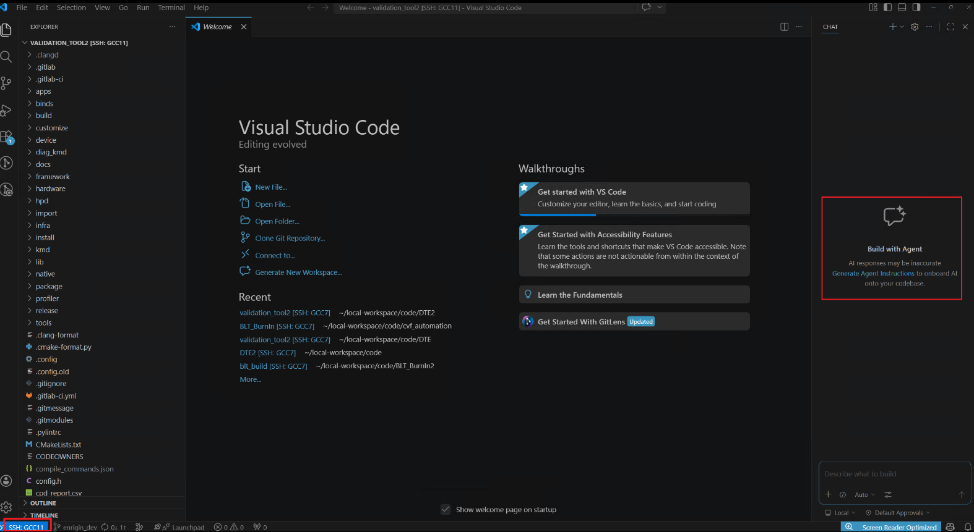Open chat settings gear icon
This screenshot has height=532, width=974.
[x=915, y=27]
